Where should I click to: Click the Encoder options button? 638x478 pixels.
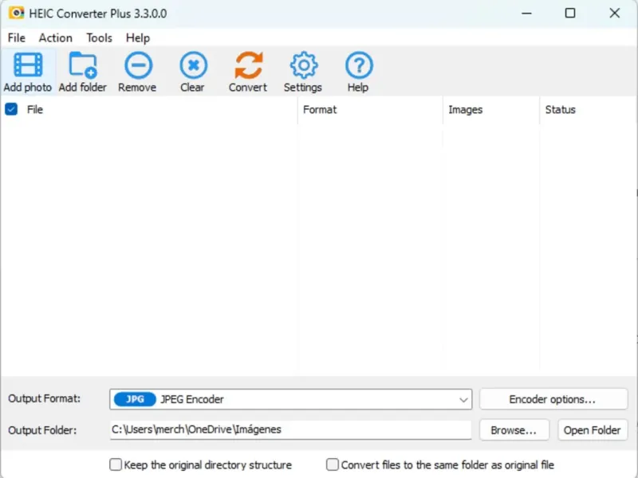[553, 399]
